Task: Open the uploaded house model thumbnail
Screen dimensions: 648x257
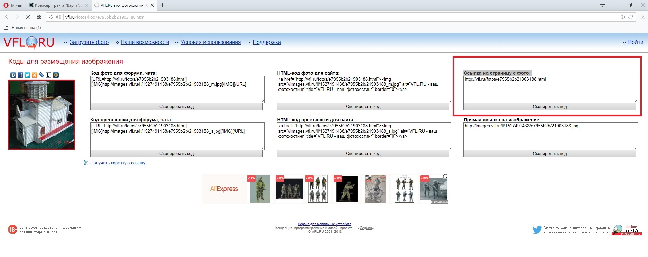Action: (x=42, y=115)
